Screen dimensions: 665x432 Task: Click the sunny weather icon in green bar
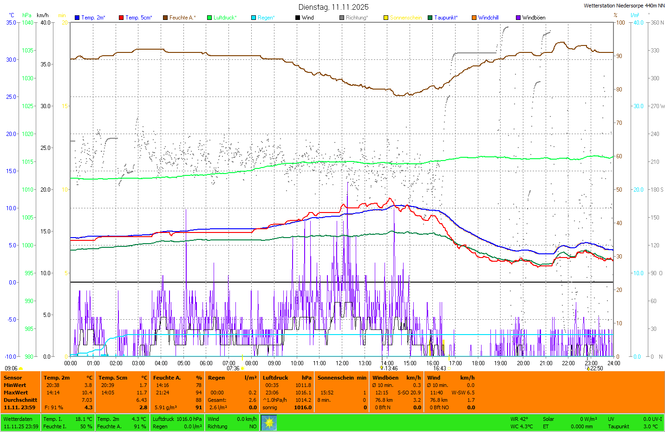[269, 423]
